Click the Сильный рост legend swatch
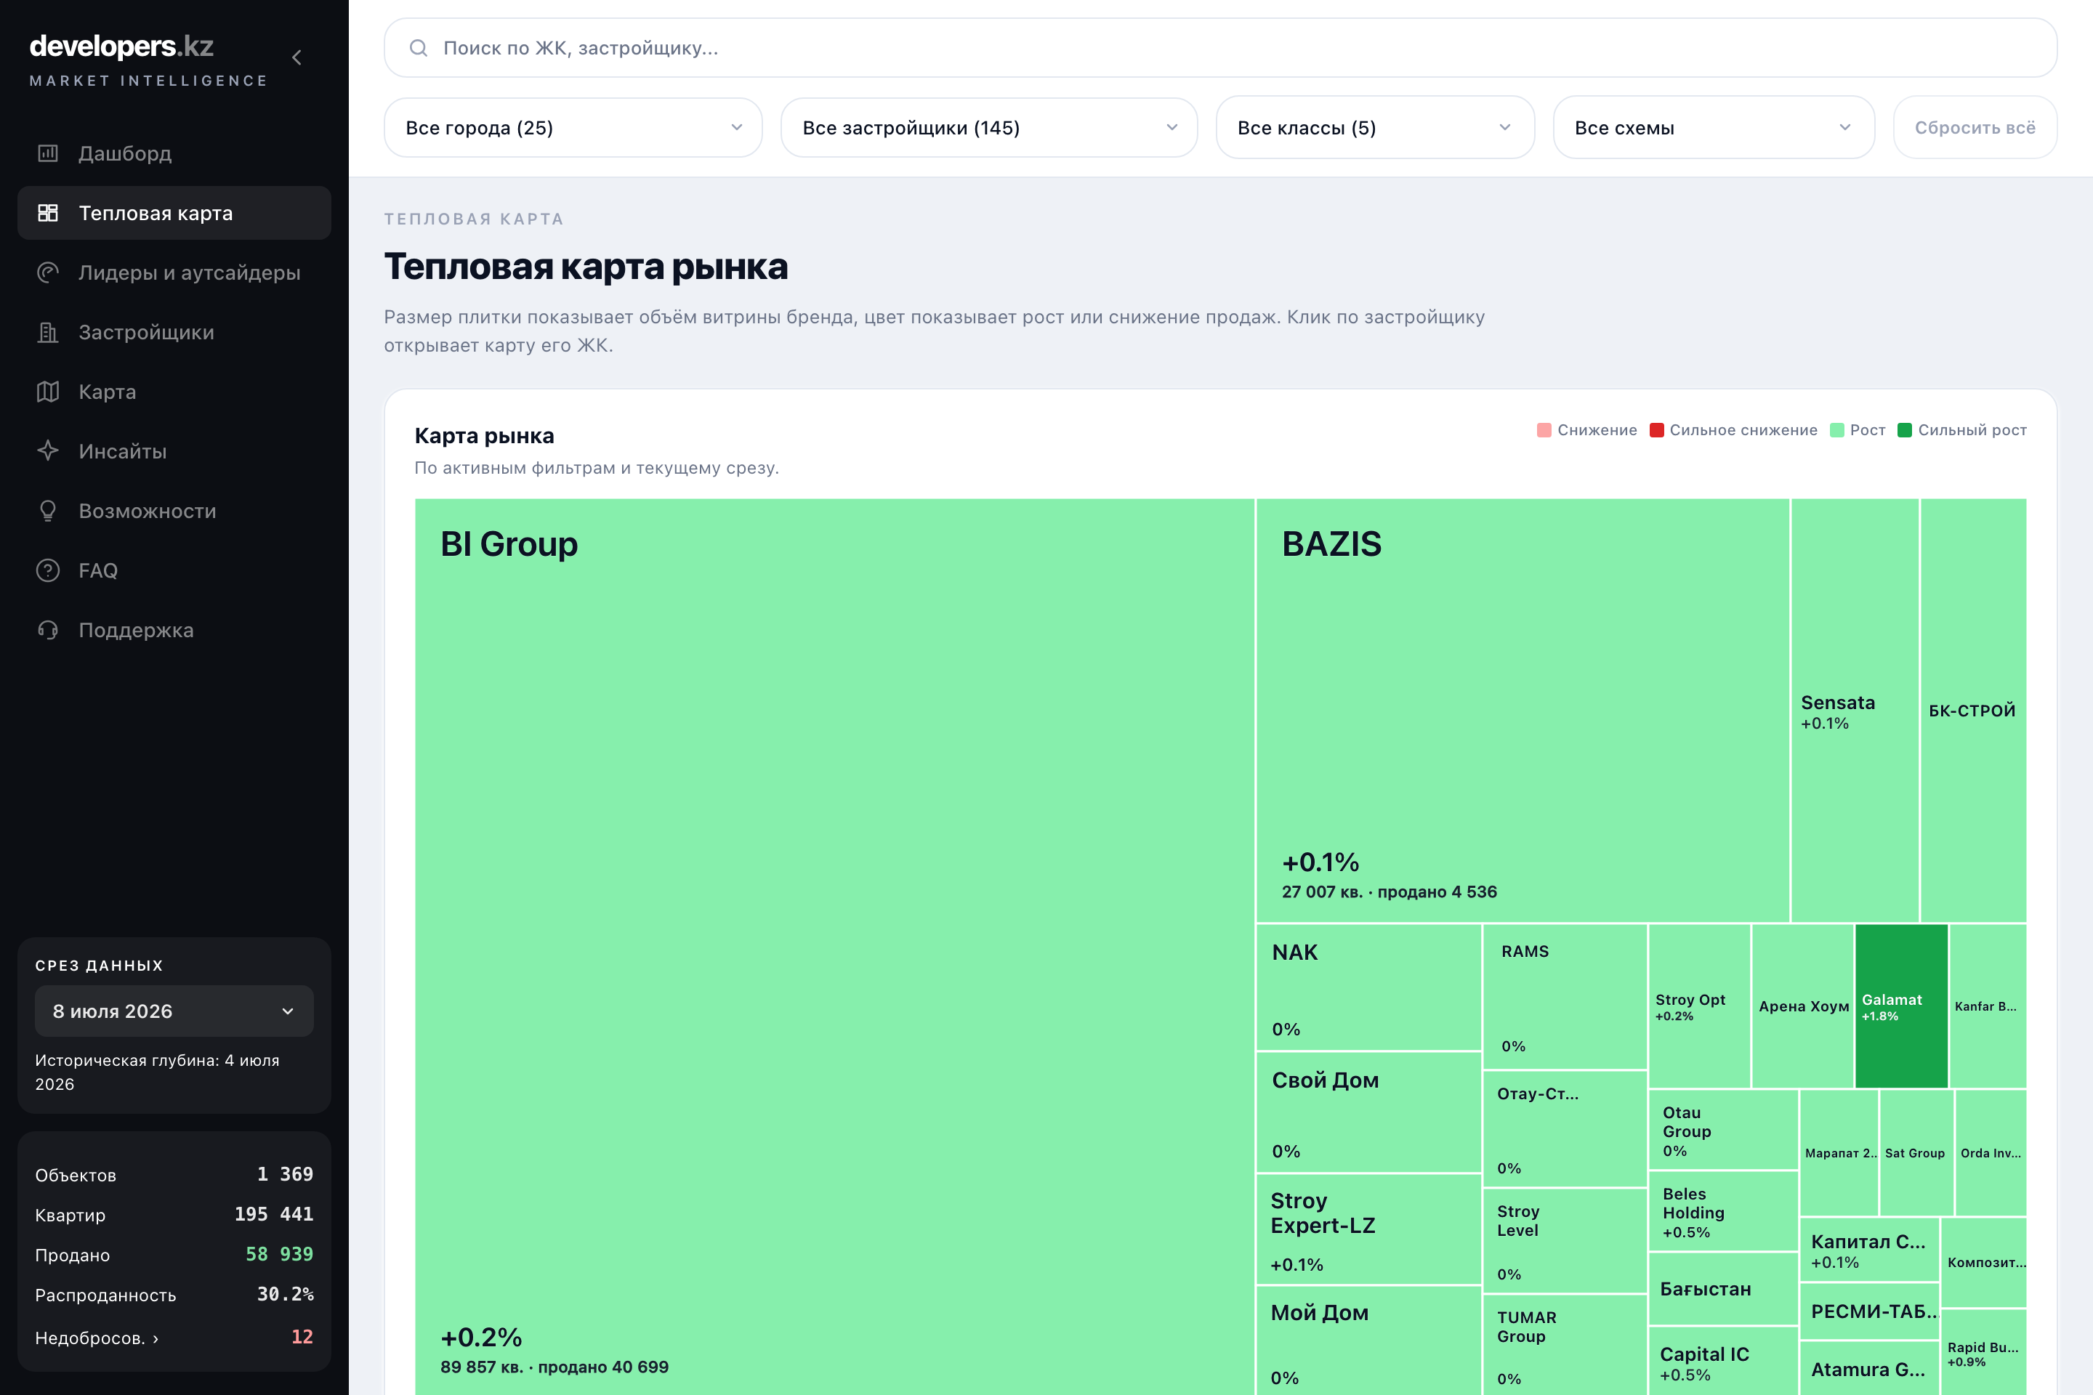Screen dimensions: 2093x1395 tap(1904, 431)
